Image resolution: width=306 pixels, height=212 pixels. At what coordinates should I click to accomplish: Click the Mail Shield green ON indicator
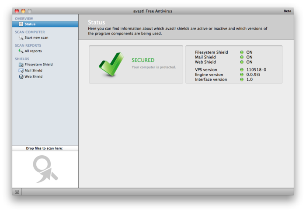click(x=242, y=57)
